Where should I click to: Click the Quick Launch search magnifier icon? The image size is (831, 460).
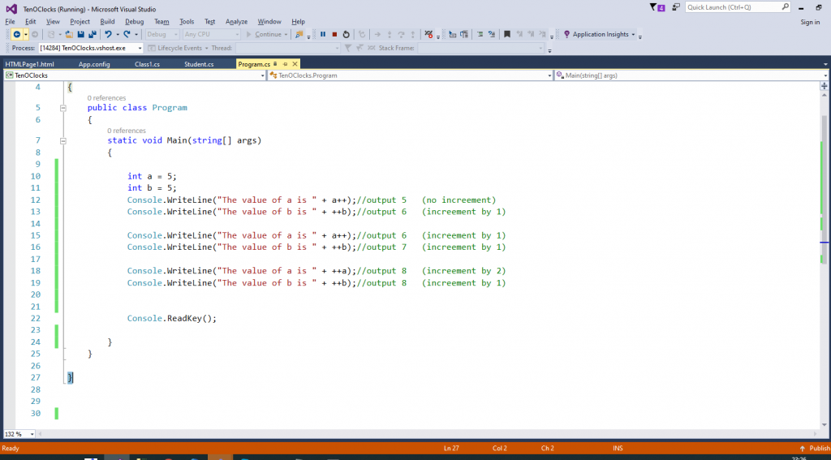(786, 7)
